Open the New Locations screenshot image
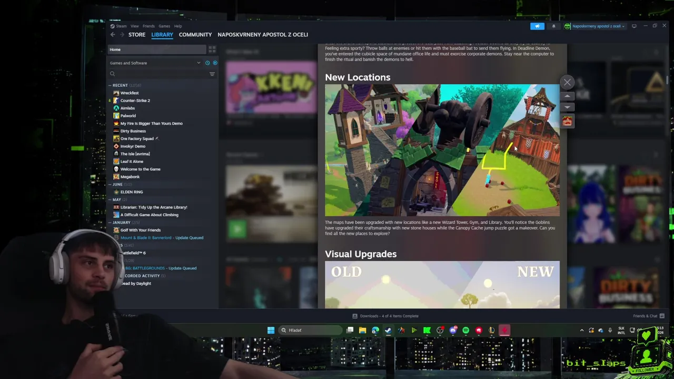This screenshot has width=674, height=379. click(x=442, y=151)
